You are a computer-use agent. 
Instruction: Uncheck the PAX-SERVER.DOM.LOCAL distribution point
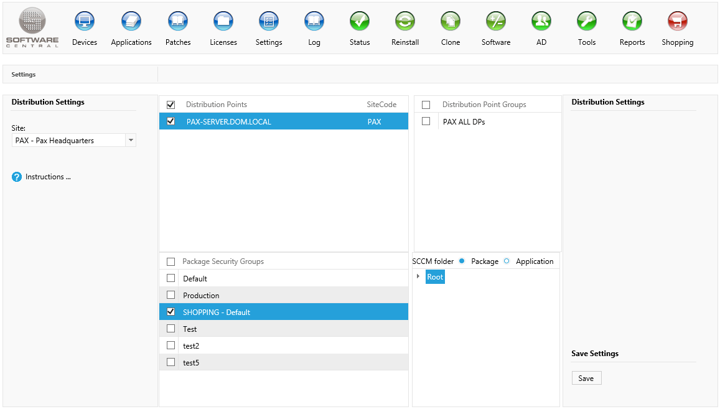171,121
